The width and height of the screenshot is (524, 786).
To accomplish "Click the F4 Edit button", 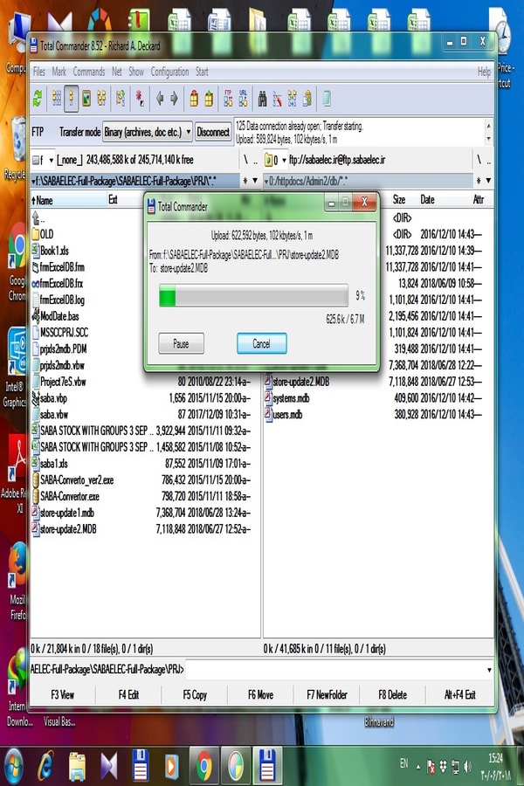I will (x=128, y=695).
